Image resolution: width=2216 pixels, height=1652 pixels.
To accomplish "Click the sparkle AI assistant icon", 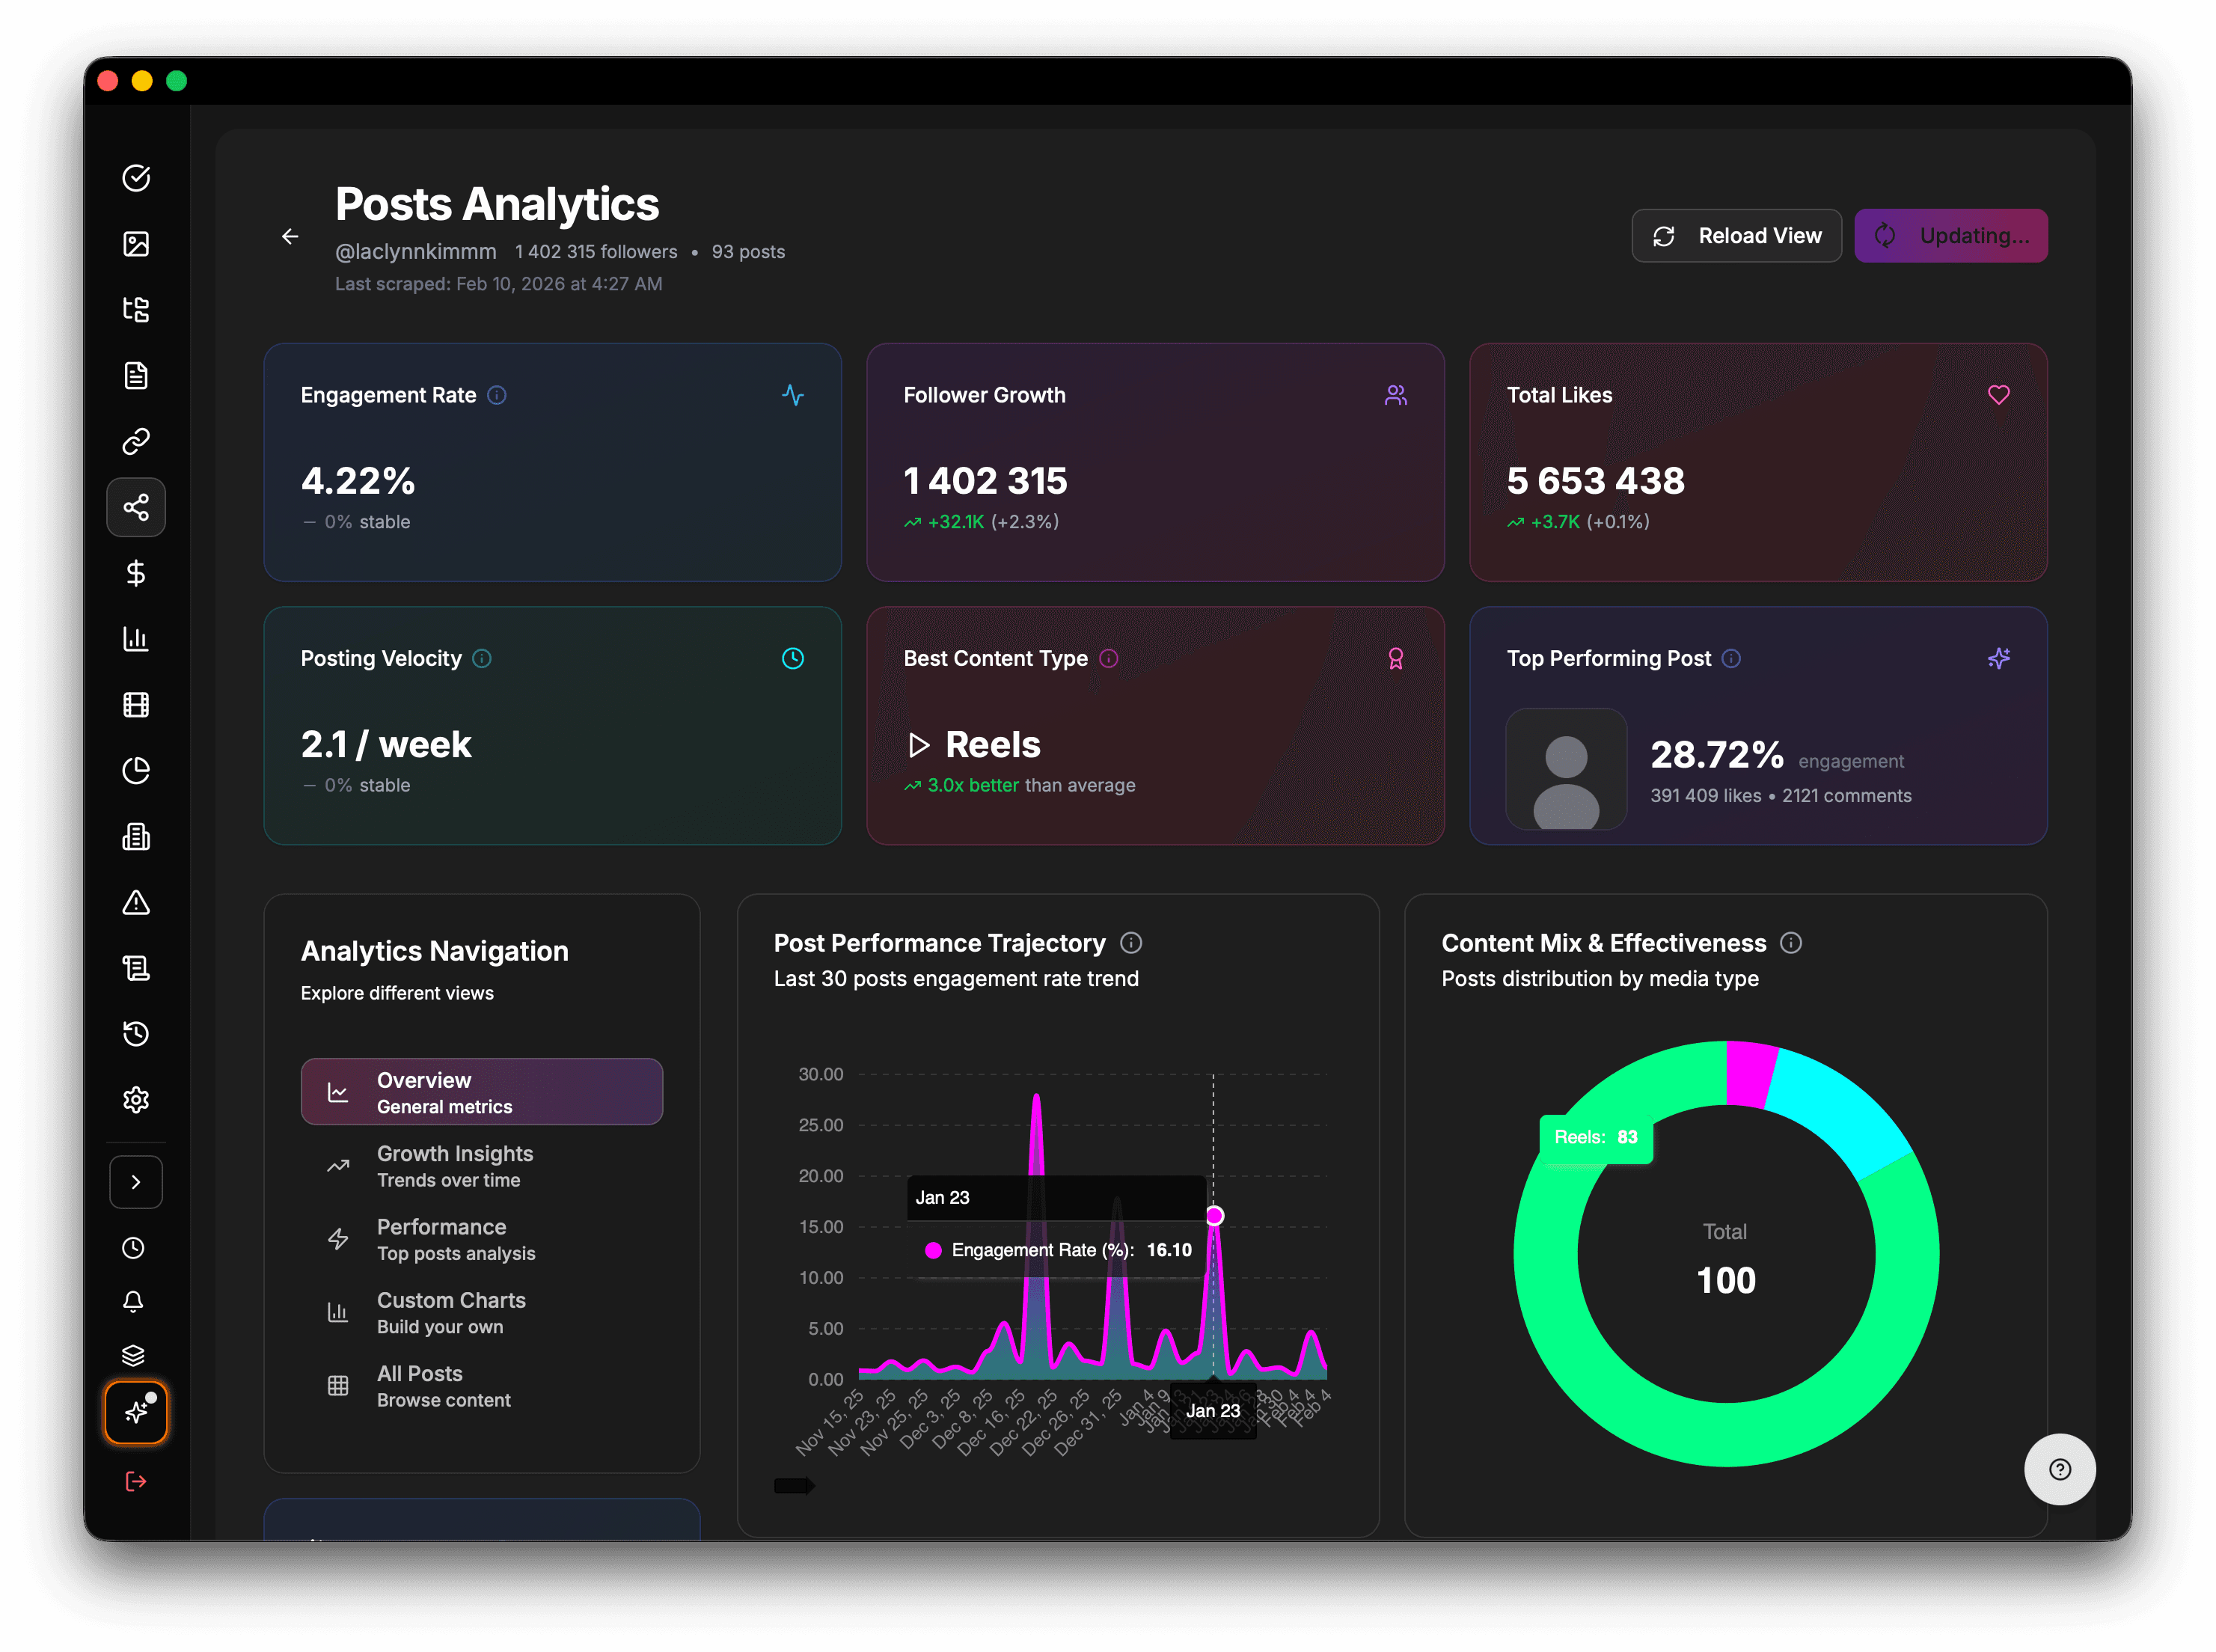I will point(136,1412).
